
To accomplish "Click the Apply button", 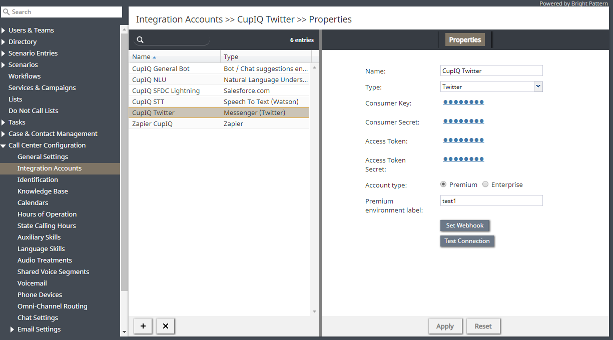I will (445, 326).
